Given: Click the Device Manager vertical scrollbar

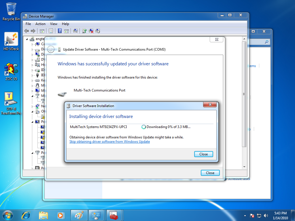Looking at the screenshot, I should (244, 115).
